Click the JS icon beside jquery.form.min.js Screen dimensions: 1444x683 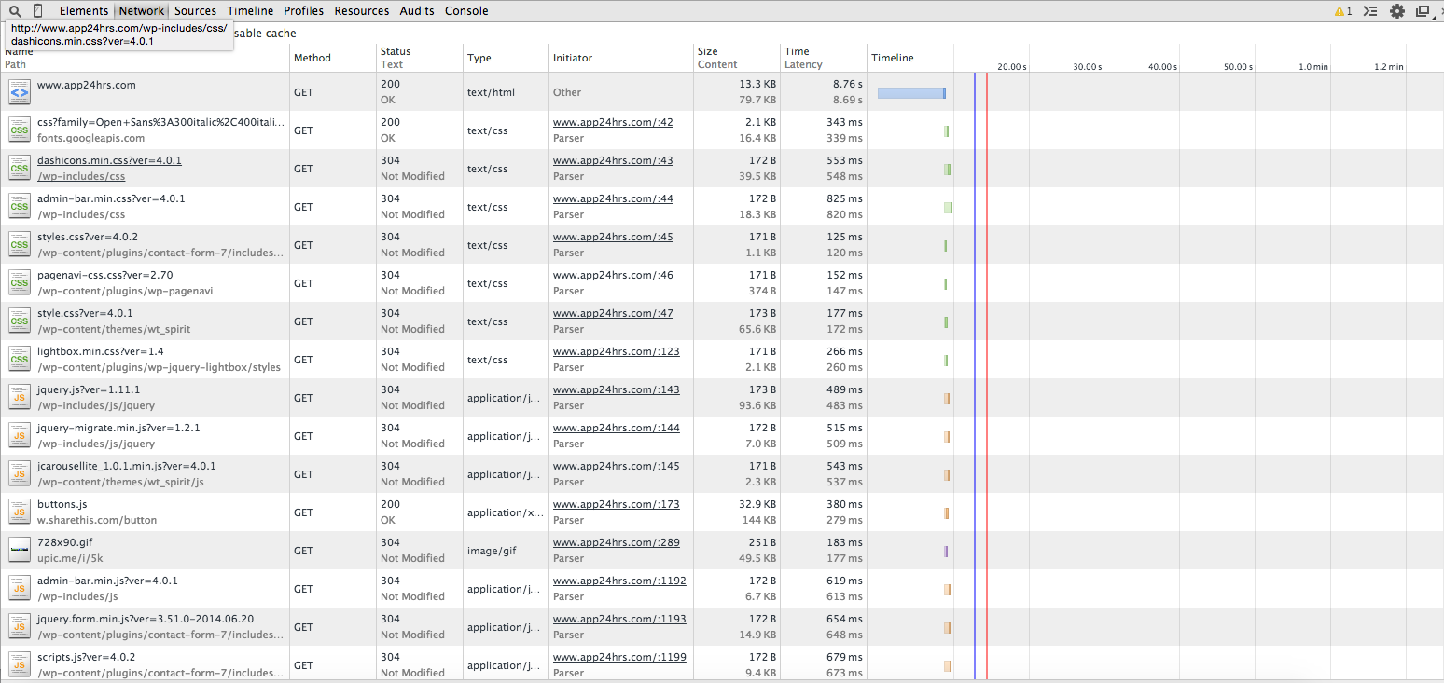pos(20,627)
